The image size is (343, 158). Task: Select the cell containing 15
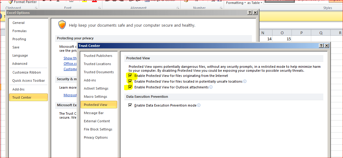point(282,39)
